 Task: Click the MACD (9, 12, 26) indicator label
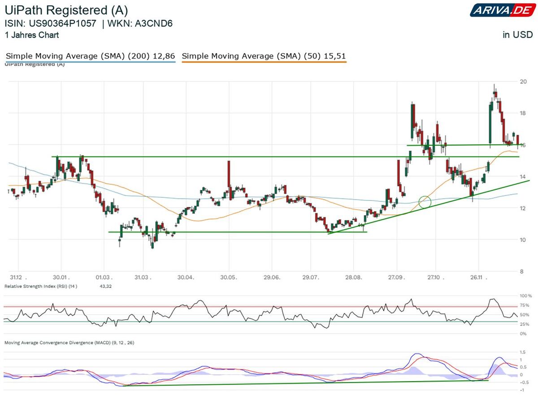click(69, 343)
